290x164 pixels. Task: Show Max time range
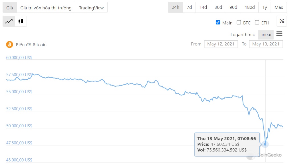tap(279, 7)
